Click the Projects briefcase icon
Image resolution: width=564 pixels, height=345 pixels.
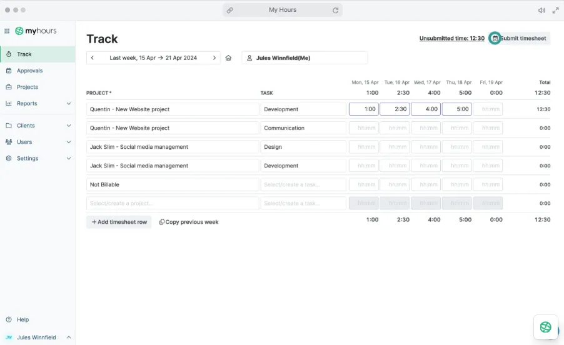click(x=9, y=87)
